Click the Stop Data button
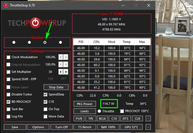 (x=56, y=87)
